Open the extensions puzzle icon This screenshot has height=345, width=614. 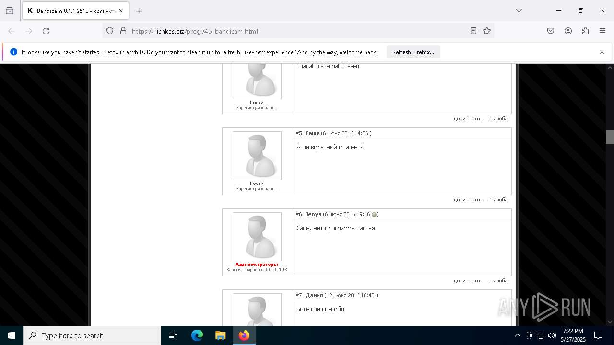coord(585,31)
